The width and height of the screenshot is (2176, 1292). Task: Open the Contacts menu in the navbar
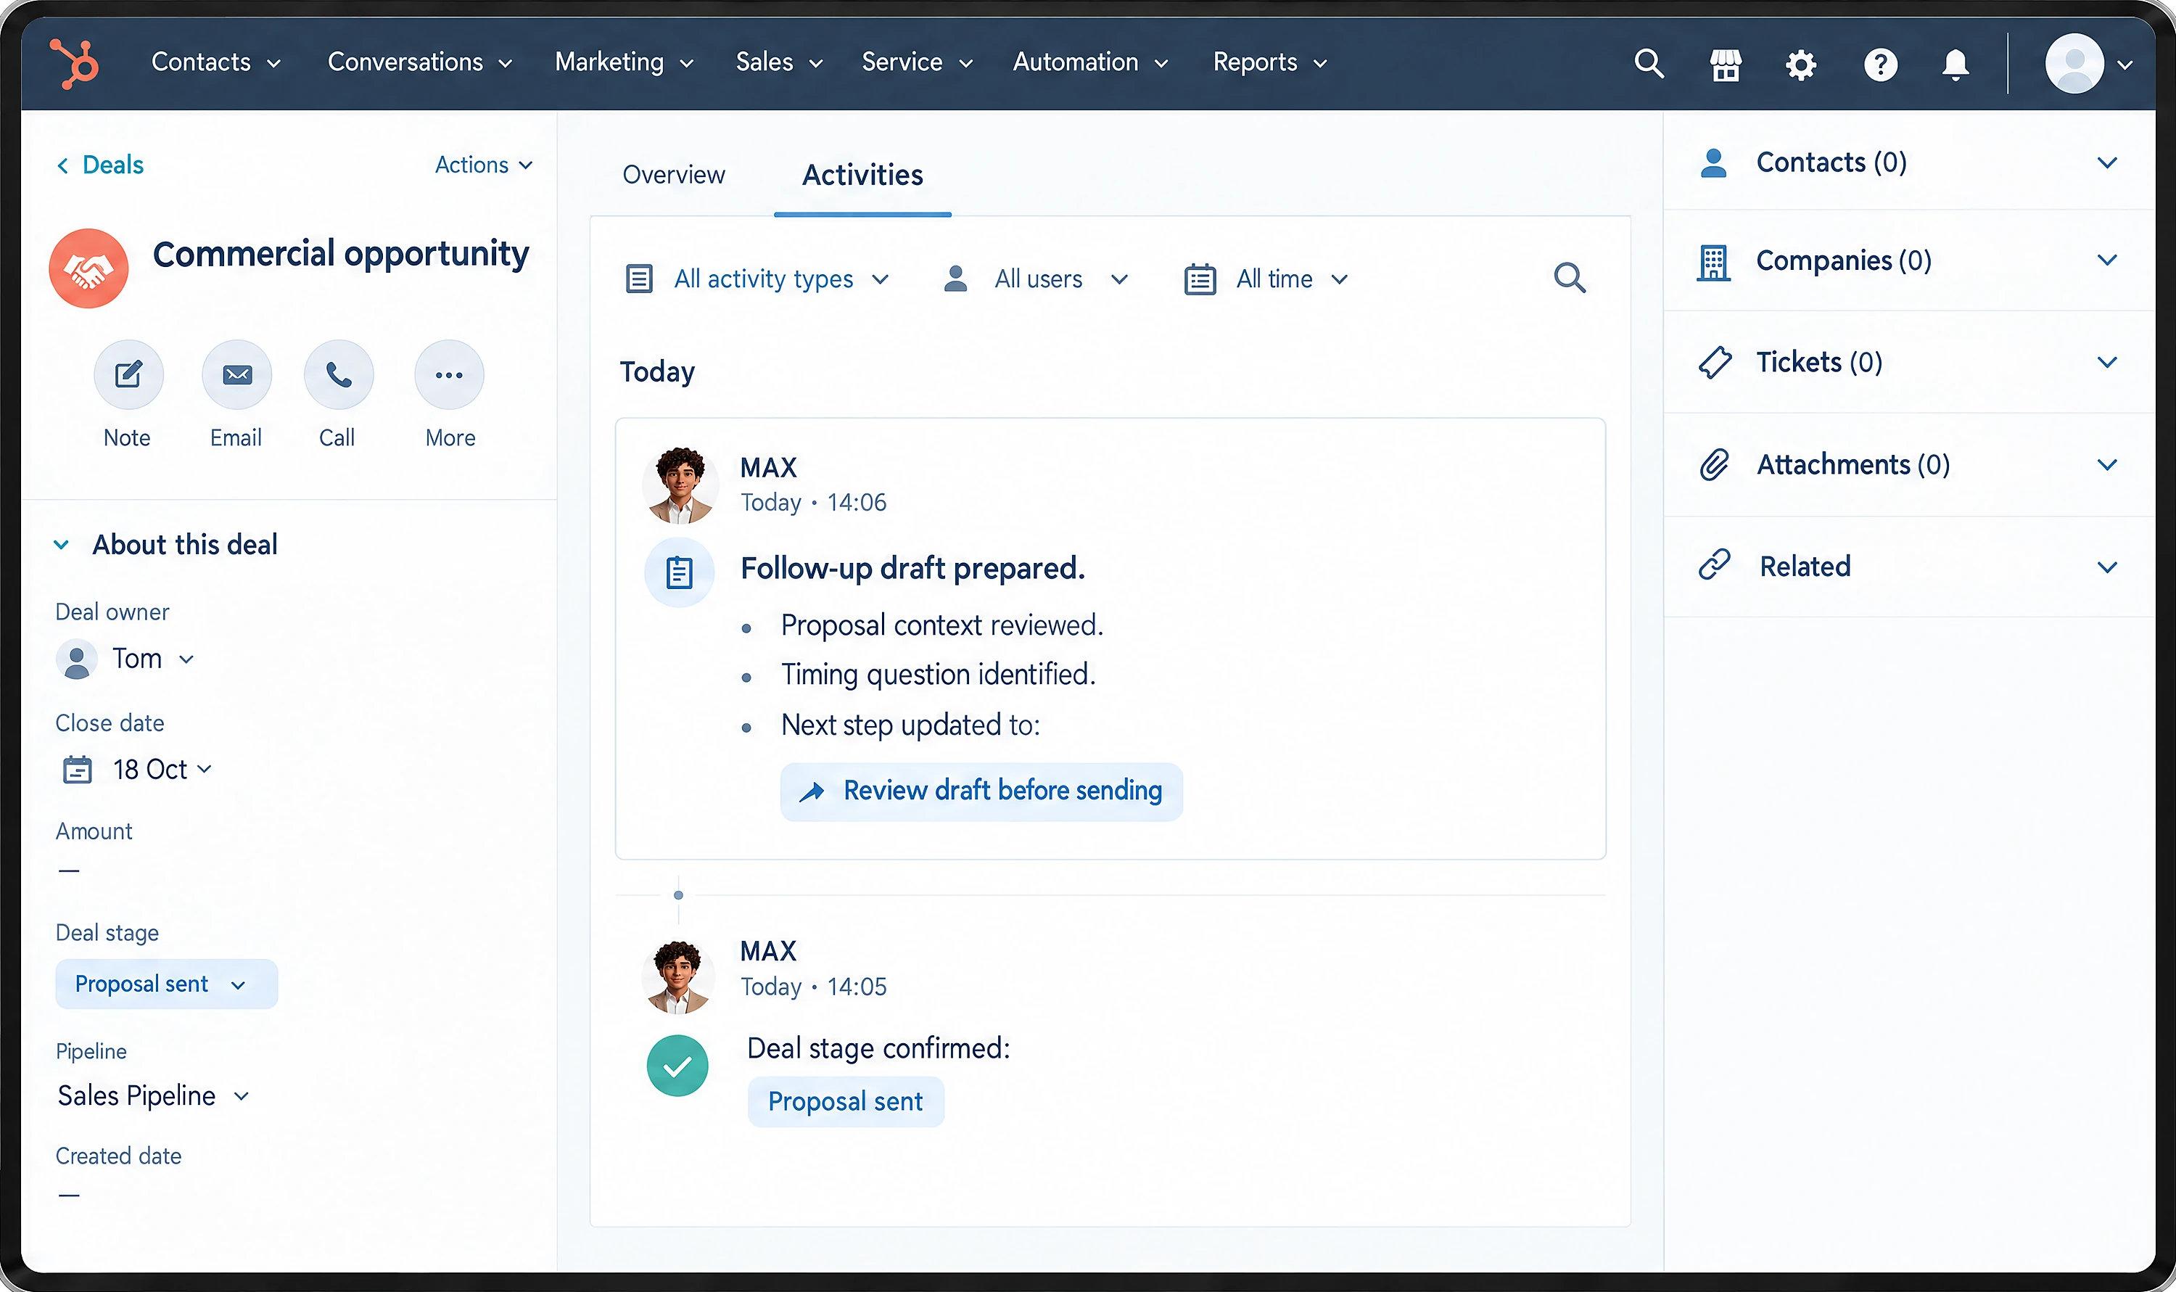click(x=216, y=62)
